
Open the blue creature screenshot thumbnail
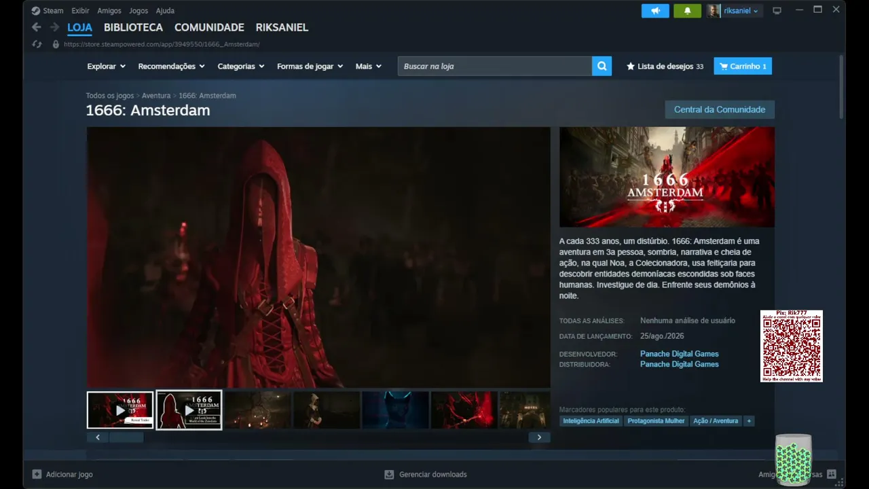pos(395,410)
